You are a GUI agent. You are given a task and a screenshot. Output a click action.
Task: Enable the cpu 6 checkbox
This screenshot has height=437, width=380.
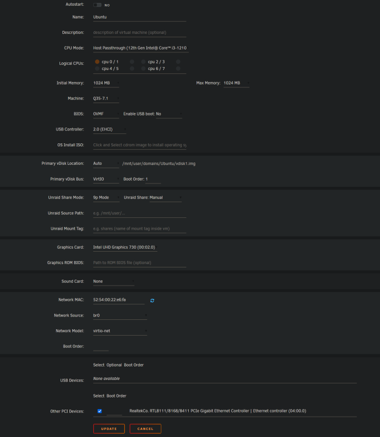(x=143, y=68)
